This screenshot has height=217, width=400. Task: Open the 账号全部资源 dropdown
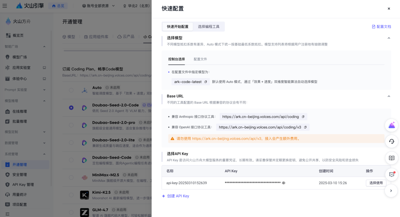pos(99,6)
